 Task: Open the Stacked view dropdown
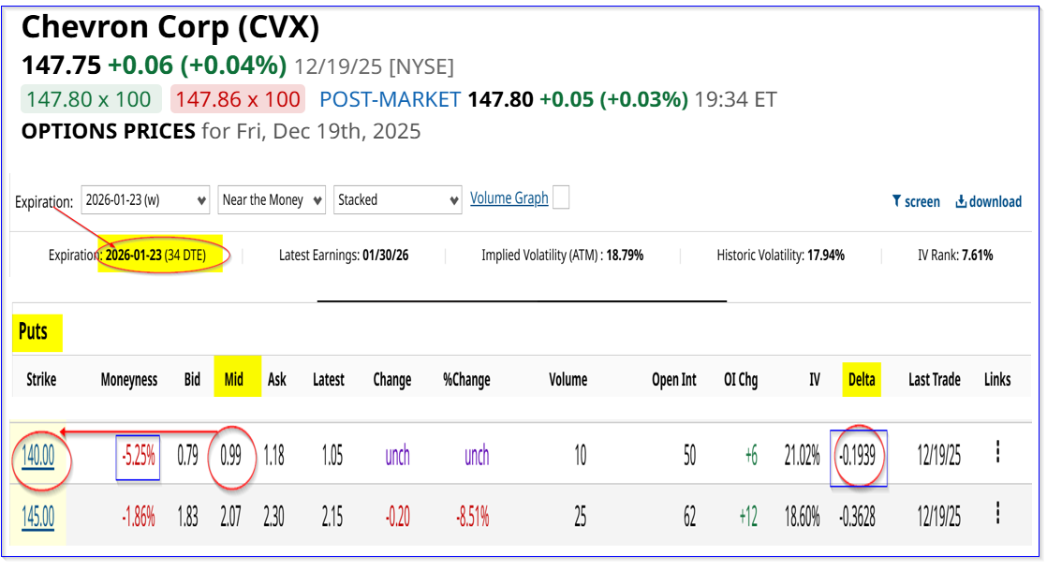[x=397, y=199]
